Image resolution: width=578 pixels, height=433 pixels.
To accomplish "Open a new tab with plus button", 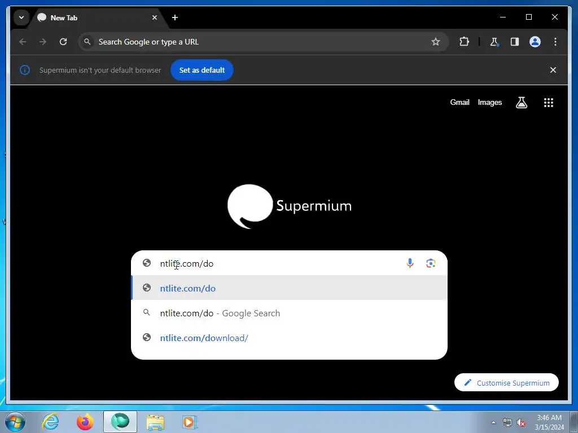I will 175,17.
